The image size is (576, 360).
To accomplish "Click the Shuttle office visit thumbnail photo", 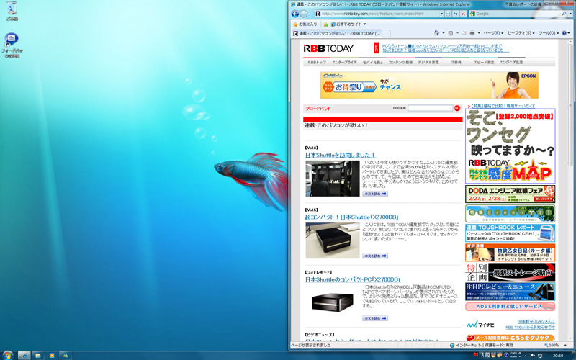I will coord(333,178).
